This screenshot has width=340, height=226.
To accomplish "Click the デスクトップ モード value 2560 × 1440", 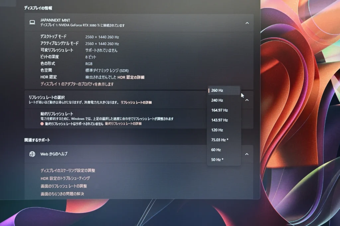I will tap(102, 37).
